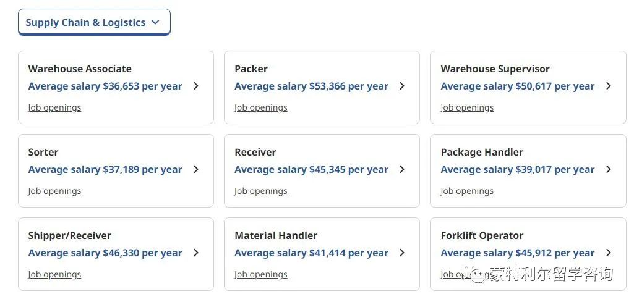
Task: Click the chevron next to Sorter salary
Action: (196, 169)
